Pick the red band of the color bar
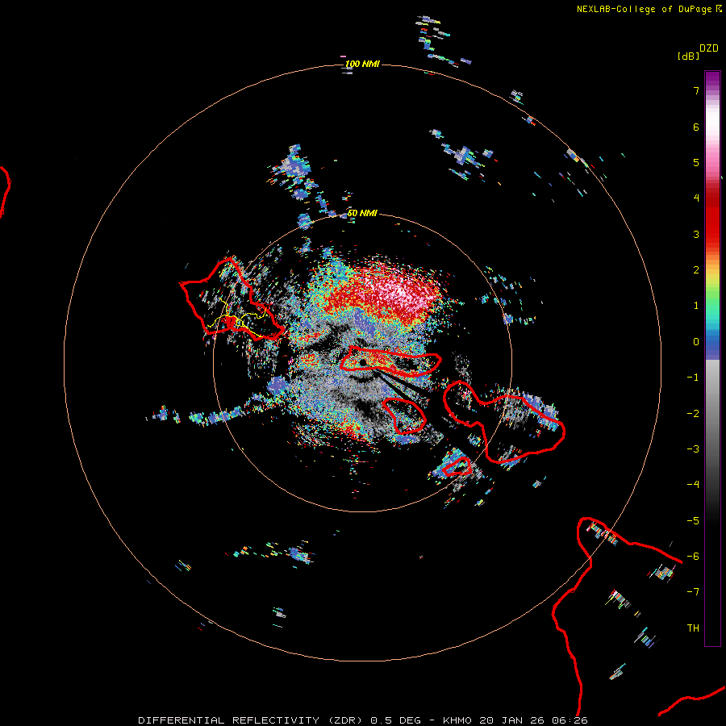Image resolution: width=726 pixels, height=726 pixels. coord(712,218)
